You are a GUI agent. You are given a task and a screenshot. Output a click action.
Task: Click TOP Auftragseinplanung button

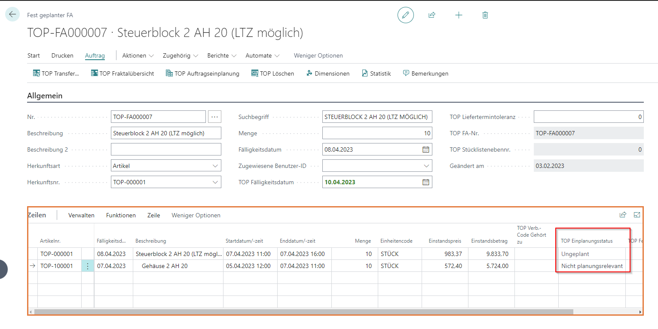[x=202, y=73]
